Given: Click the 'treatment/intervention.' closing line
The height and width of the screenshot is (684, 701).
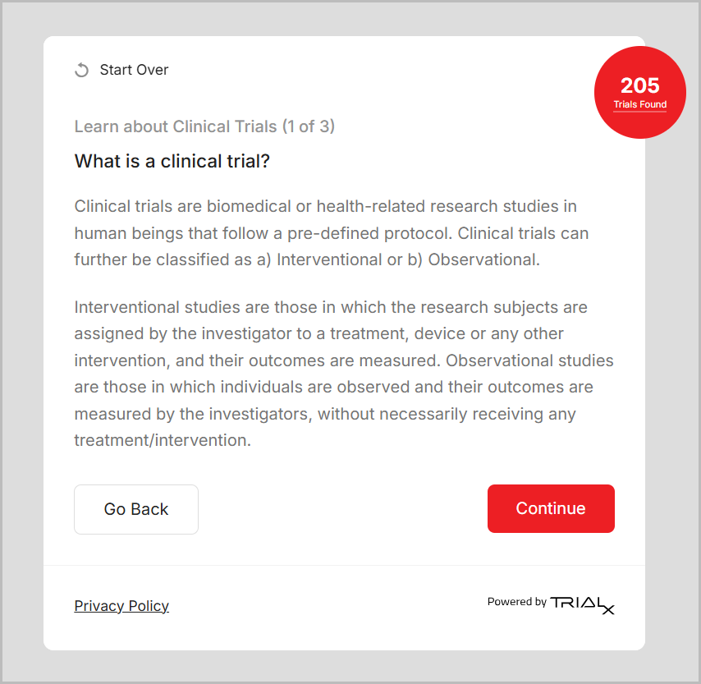Looking at the screenshot, I should point(163,440).
